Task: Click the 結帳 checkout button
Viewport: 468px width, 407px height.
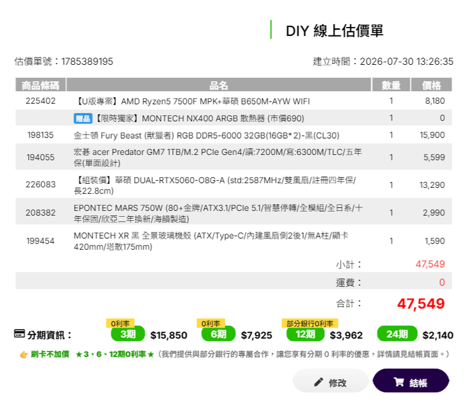Action: point(410,381)
